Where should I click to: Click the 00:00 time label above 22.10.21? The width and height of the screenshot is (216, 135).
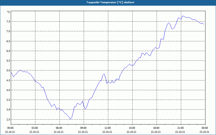tap(10, 128)
